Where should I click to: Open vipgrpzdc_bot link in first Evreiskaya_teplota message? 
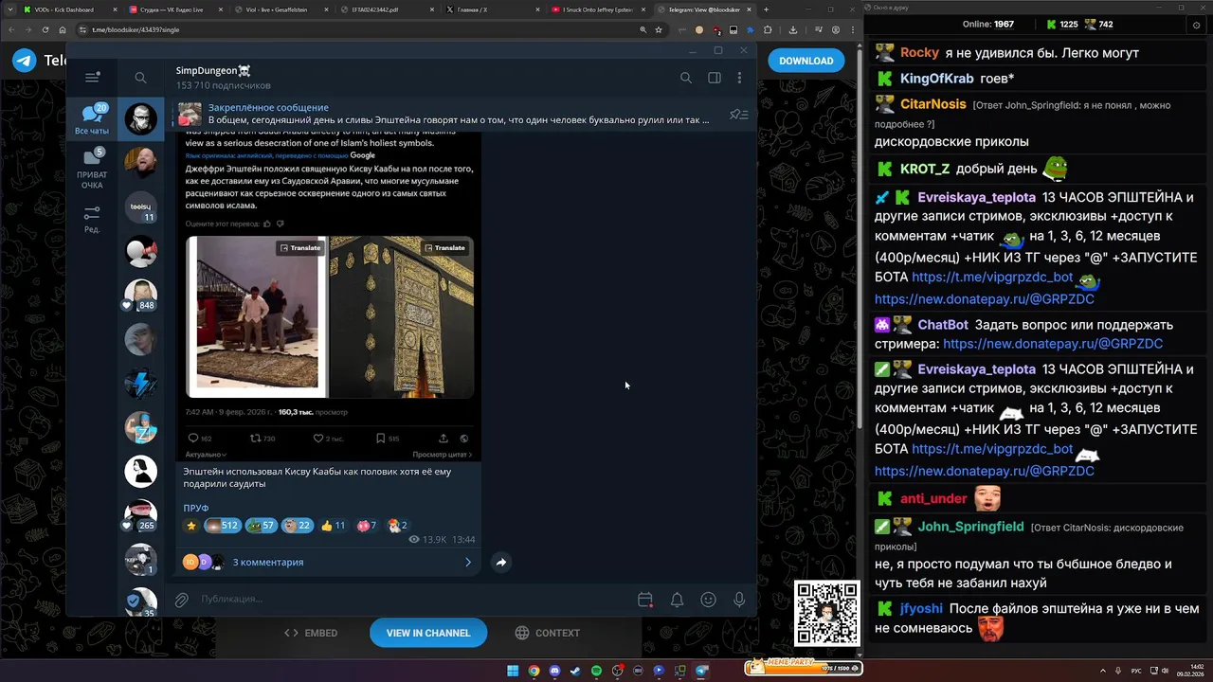coord(992,278)
